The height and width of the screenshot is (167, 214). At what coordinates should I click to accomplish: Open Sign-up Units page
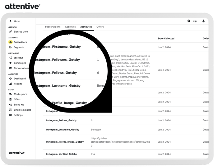(x=21, y=31)
